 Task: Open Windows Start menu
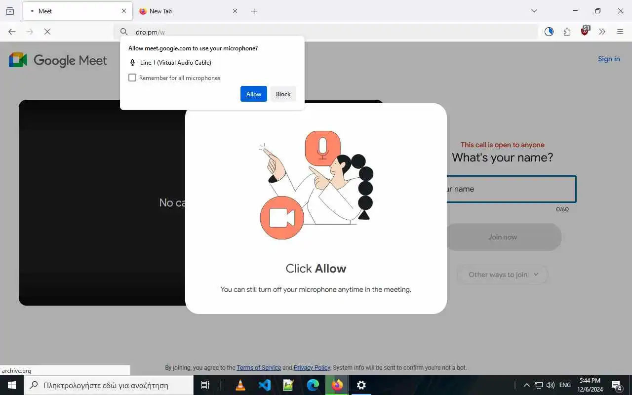12,385
